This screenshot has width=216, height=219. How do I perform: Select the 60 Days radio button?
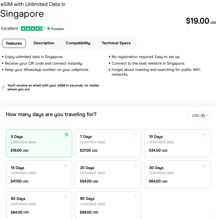click(x=66, y=197)
